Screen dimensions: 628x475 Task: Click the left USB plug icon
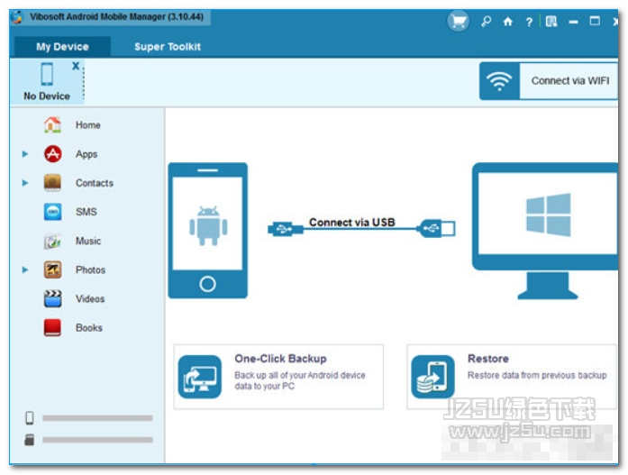click(285, 229)
